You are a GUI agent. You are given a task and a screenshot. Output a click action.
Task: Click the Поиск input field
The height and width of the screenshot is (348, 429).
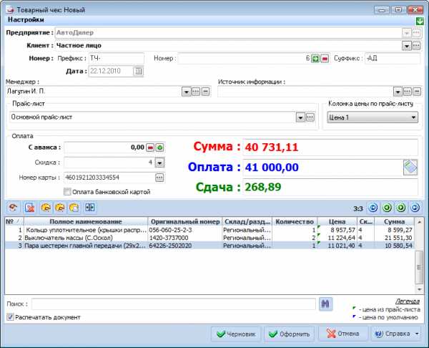(173, 304)
